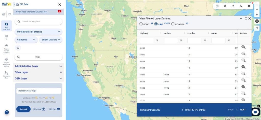Screen dimensions: 261x120
Task: Click the large printer icon on right
Action: 257,21
